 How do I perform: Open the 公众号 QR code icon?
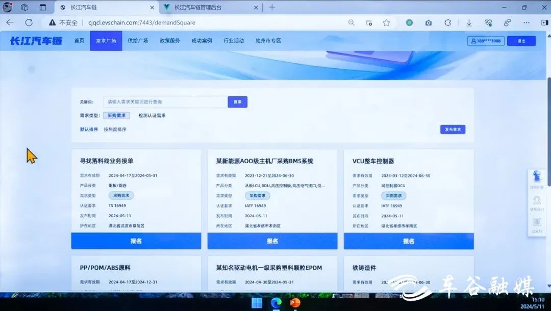(537, 223)
